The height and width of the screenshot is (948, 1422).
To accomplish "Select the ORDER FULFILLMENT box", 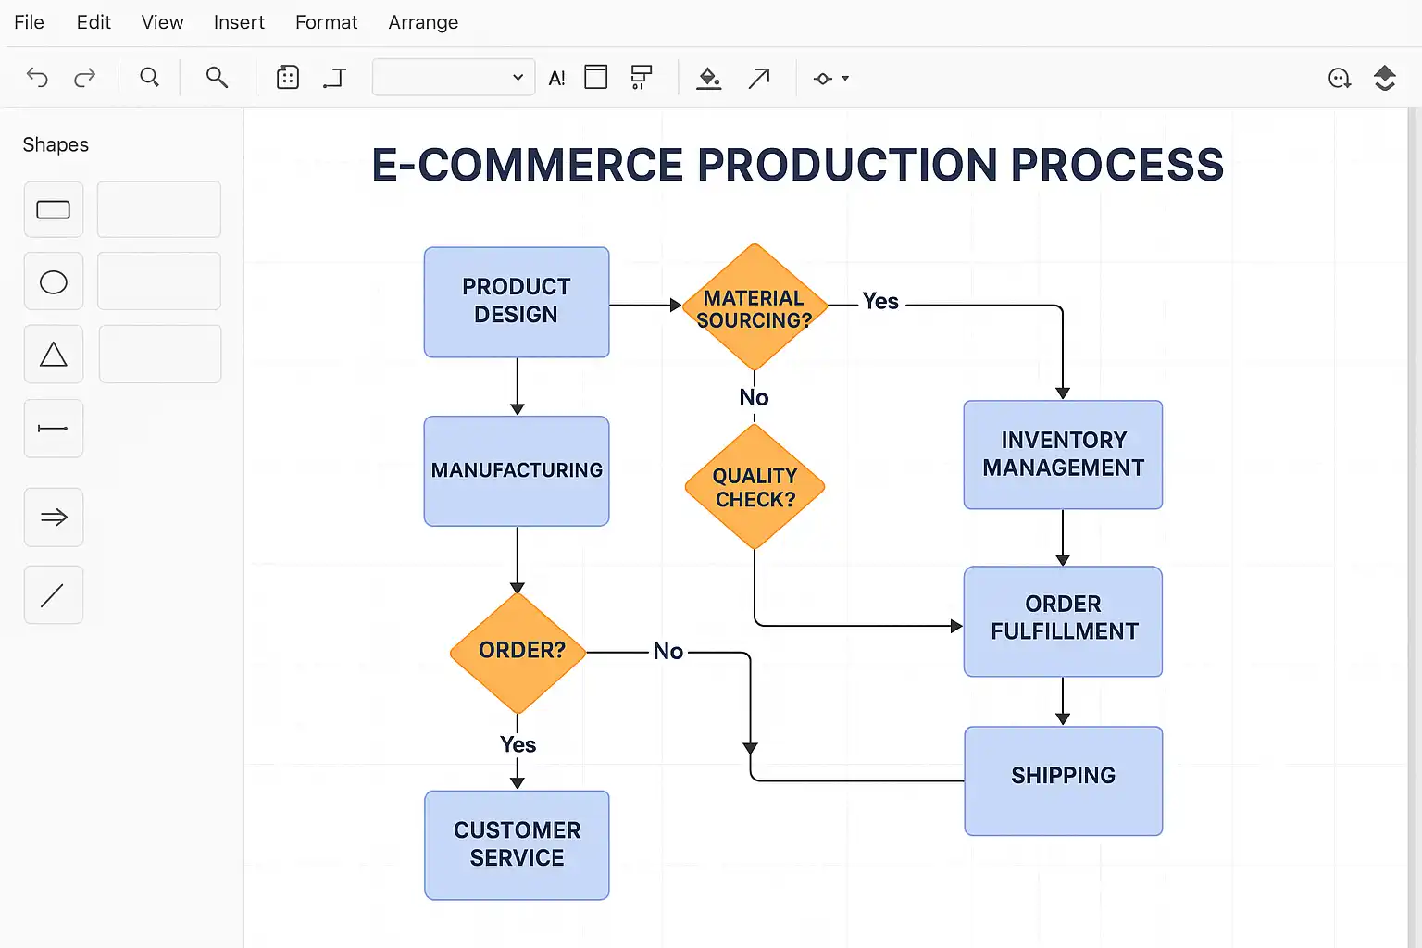I will 1063,621.
